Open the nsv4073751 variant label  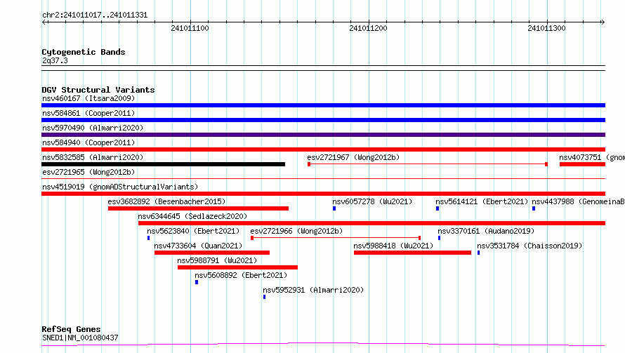pos(592,157)
